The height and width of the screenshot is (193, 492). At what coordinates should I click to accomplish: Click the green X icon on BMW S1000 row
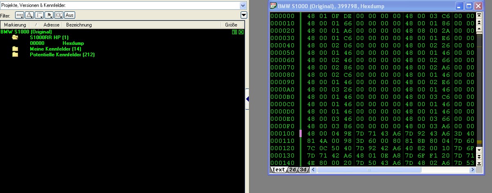[241, 32]
